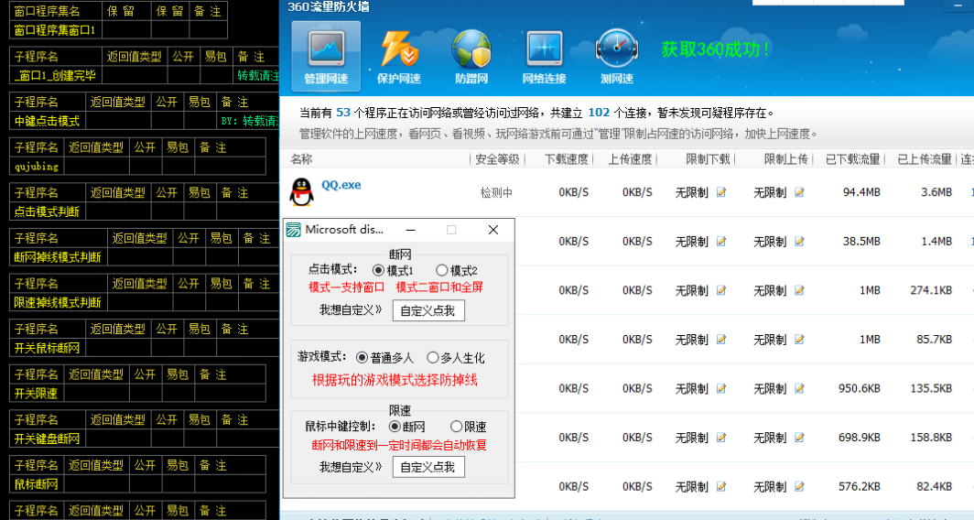Edit upload limit for row with 85.7KB uploaded

coord(799,340)
